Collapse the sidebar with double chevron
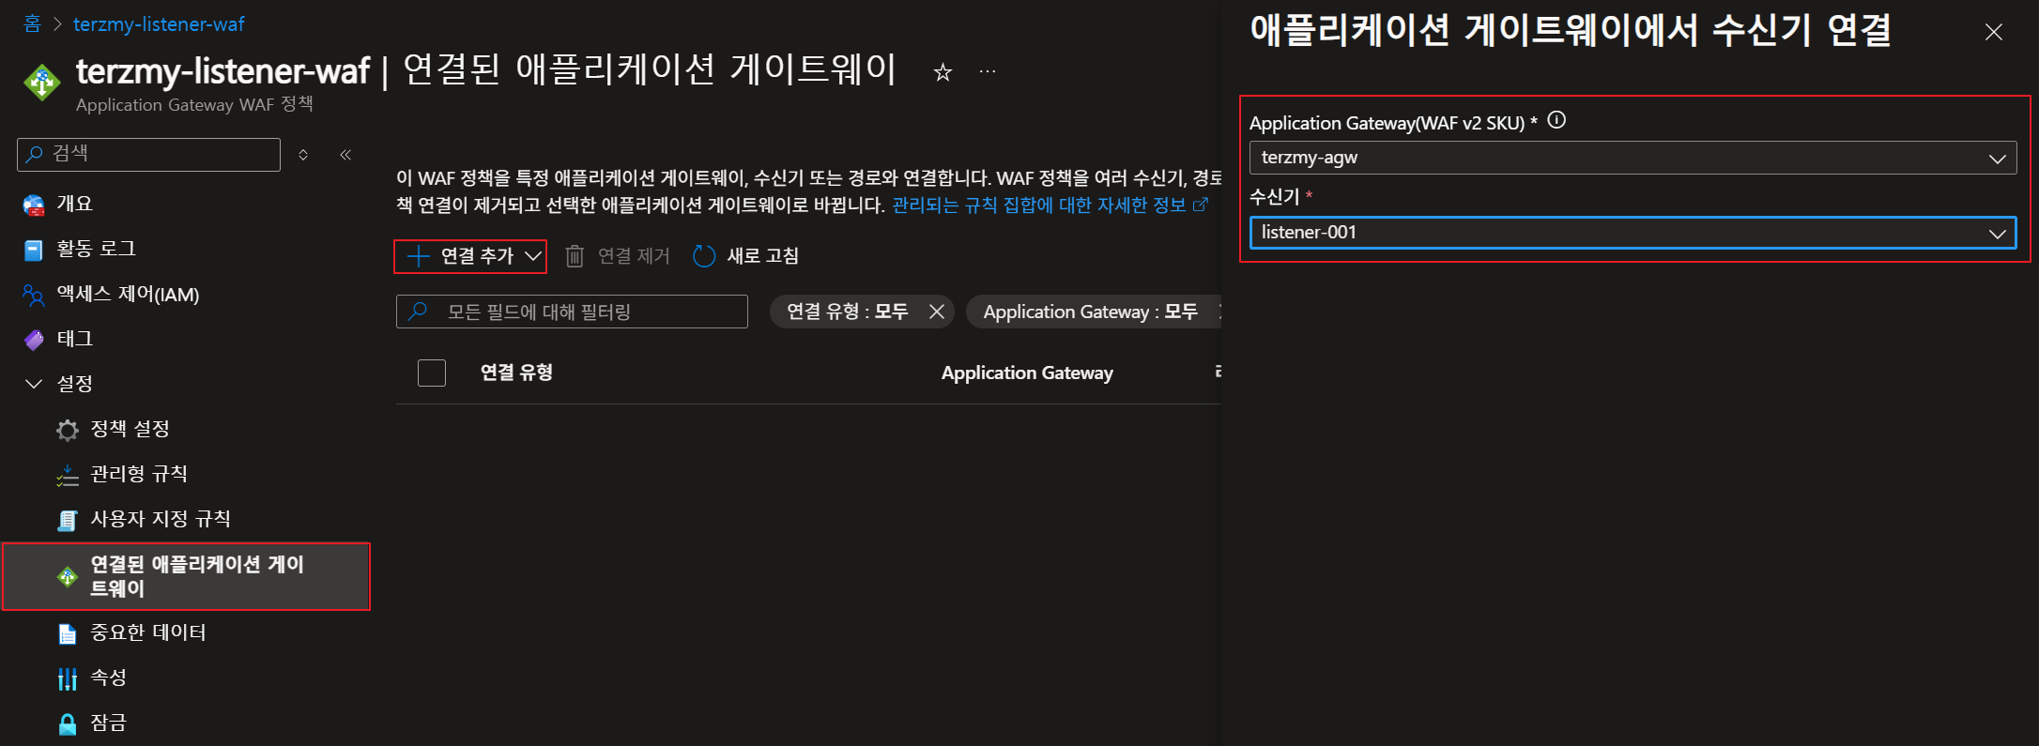The height and width of the screenshot is (746, 2039). (x=345, y=155)
